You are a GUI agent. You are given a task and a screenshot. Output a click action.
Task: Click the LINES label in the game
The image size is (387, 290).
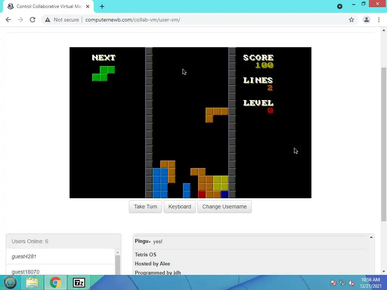click(258, 80)
